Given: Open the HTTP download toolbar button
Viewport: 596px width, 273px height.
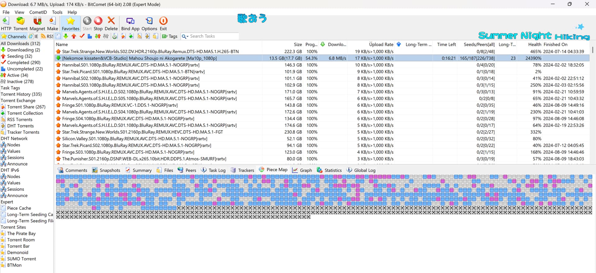Looking at the screenshot, I should coord(6,24).
